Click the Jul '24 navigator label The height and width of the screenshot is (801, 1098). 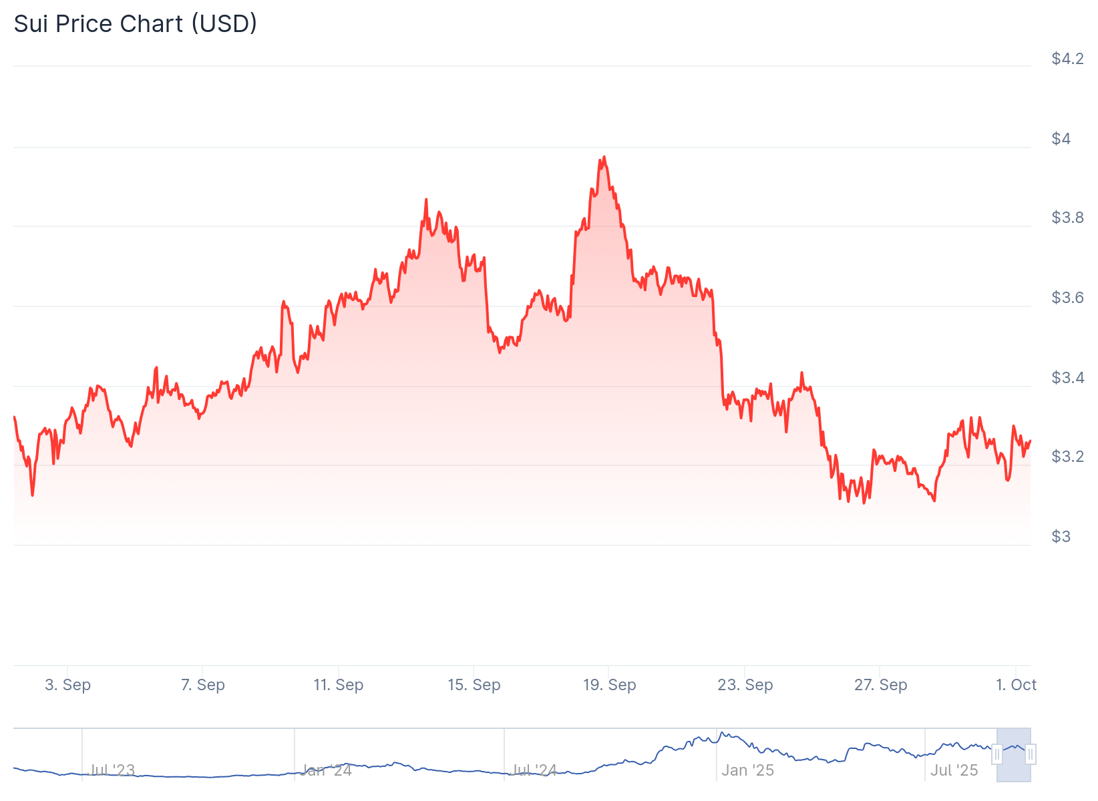coord(533,770)
